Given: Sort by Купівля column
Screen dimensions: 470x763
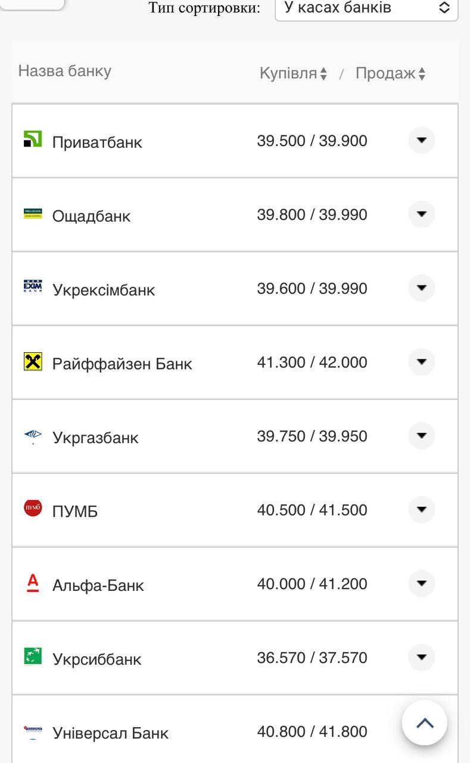Looking at the screenshot, I should (x=293, y=74).
